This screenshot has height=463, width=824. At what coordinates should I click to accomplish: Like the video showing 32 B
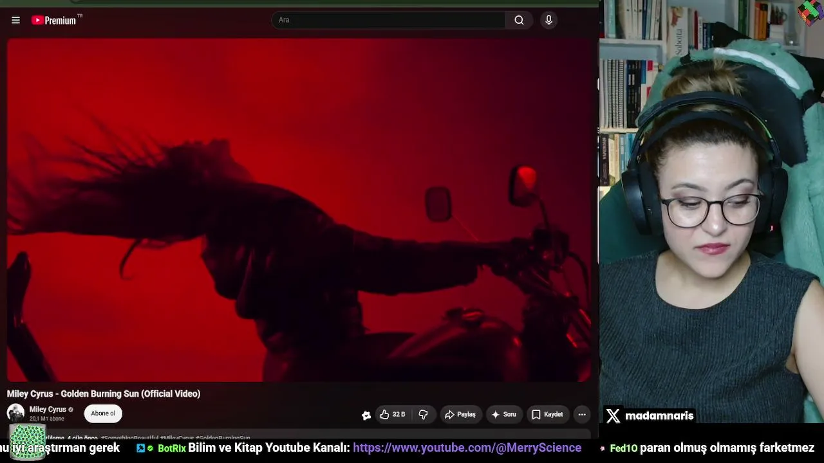[x=393, y=415]
